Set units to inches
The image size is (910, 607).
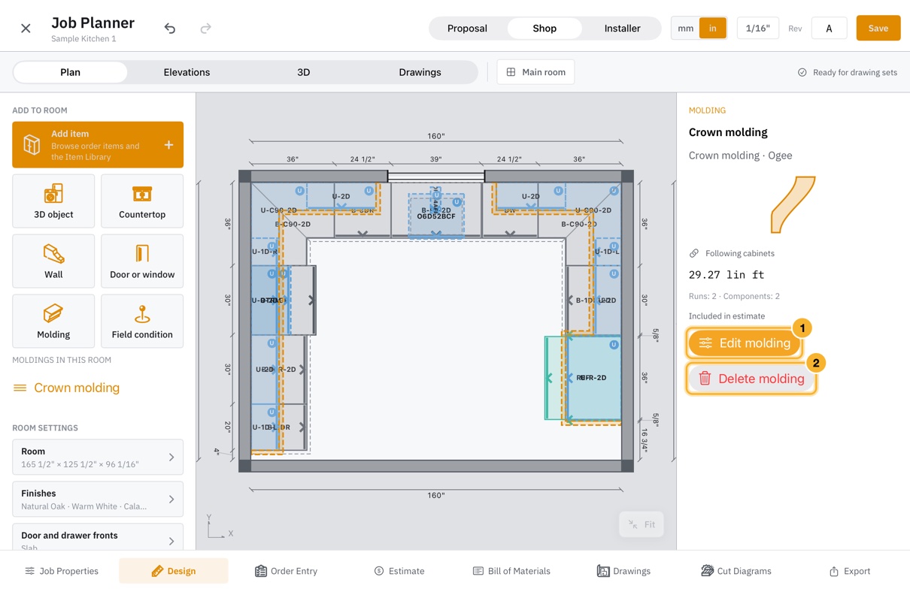(x=712, y=29)
